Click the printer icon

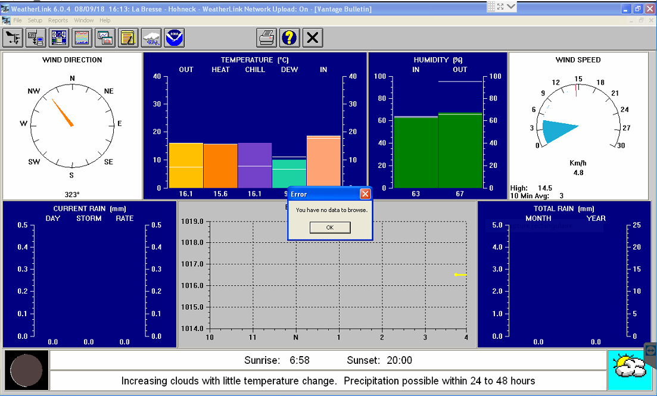(266, 38)
